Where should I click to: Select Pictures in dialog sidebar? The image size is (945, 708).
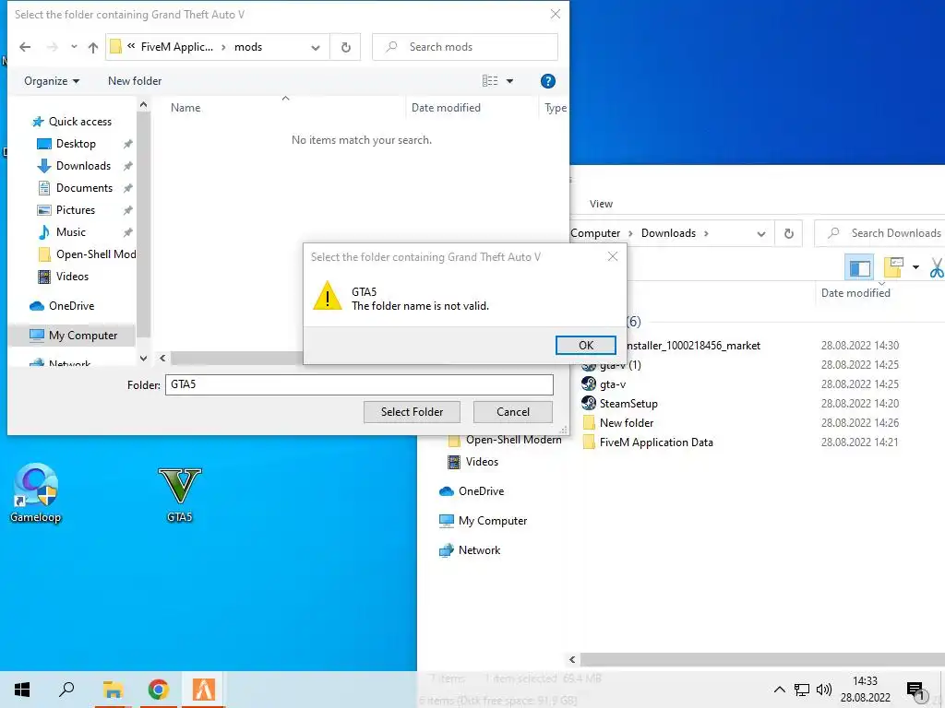pos(76,210)
